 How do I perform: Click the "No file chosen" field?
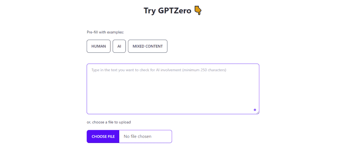click(x=145, y=137)
